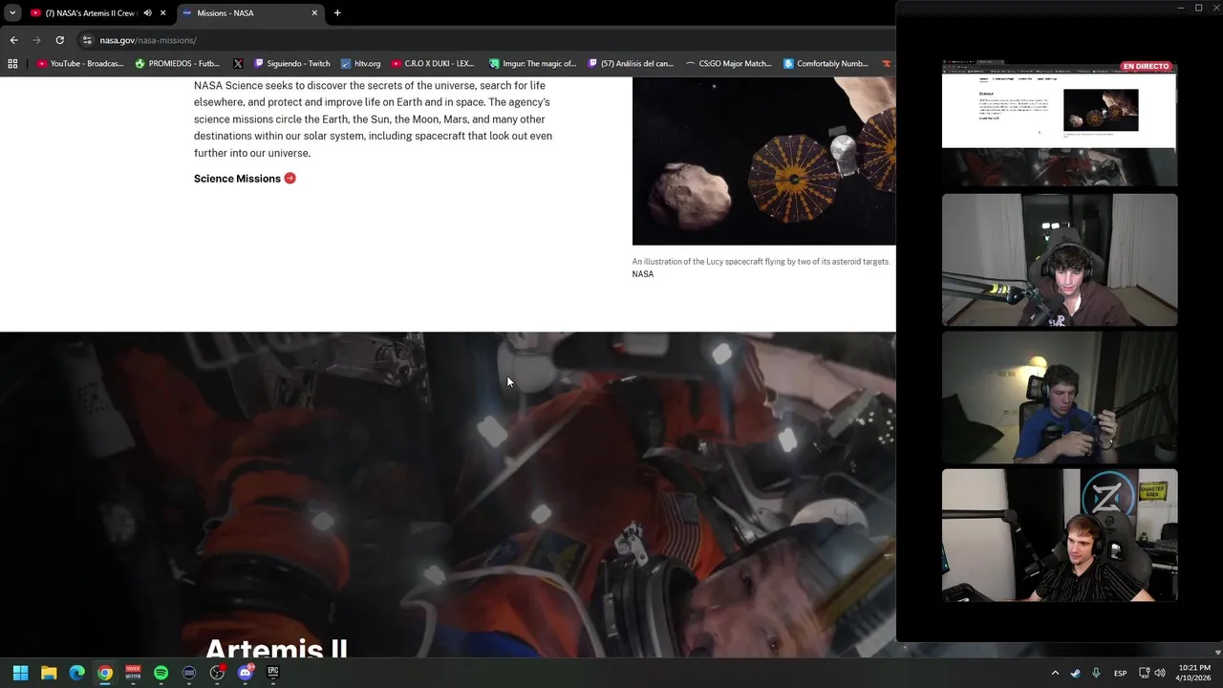The height and width of the screenshot is (688, 1223).
Task: Click the Lucy spacecraft caption text
Action: point(761,262)
